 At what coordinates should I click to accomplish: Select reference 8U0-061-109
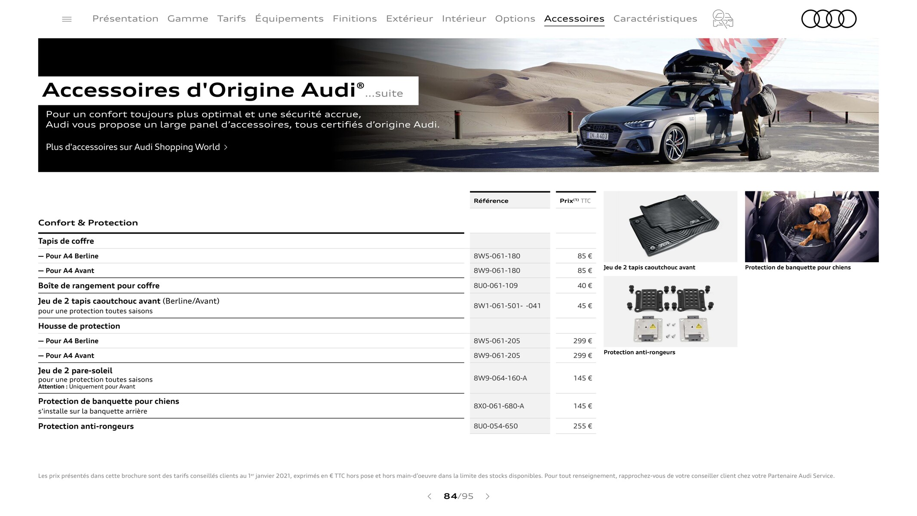tap(496, 286)
